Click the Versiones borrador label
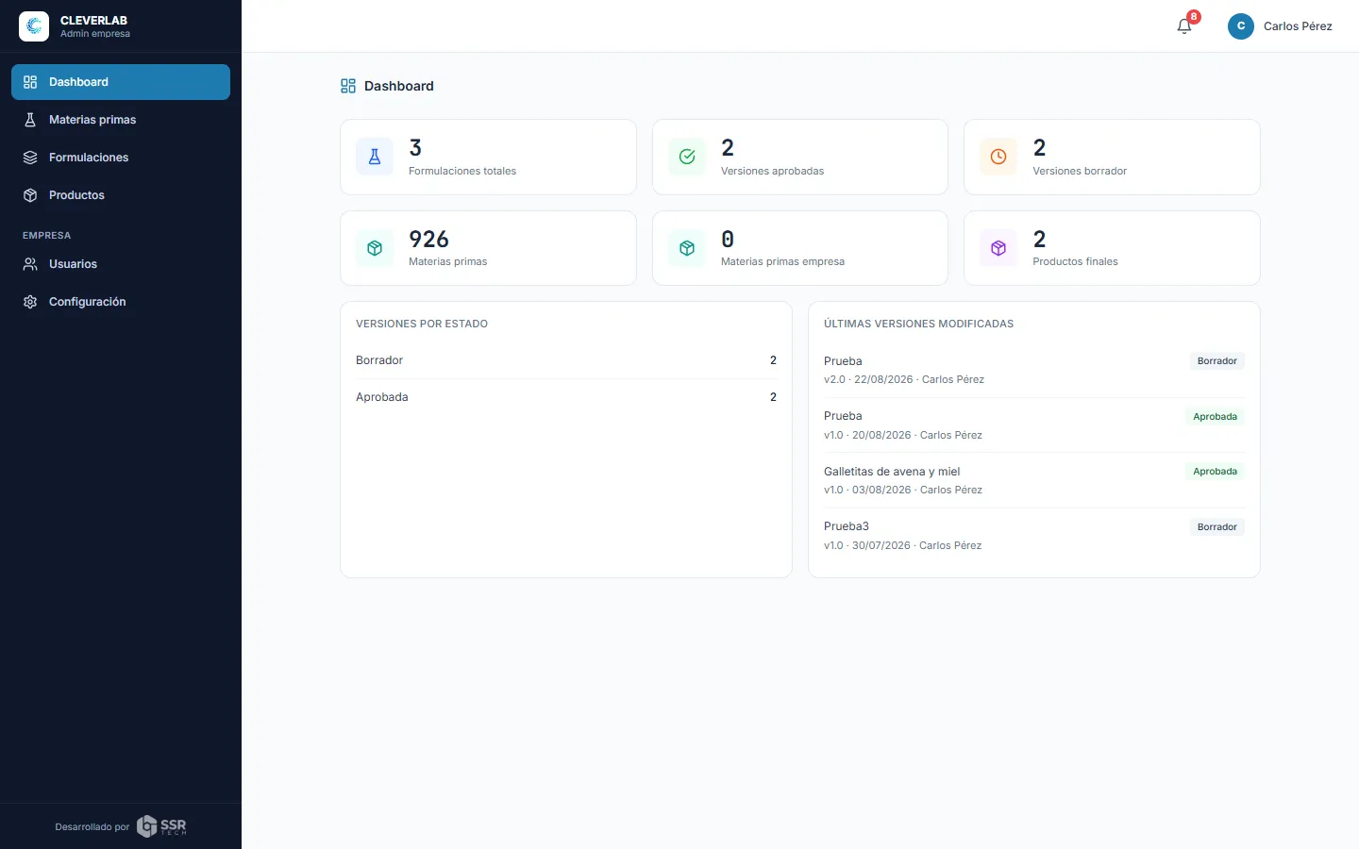 point(1080,171)
